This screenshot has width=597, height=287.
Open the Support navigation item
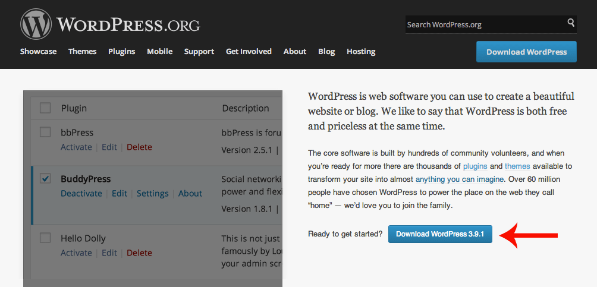tap(199, 51)
